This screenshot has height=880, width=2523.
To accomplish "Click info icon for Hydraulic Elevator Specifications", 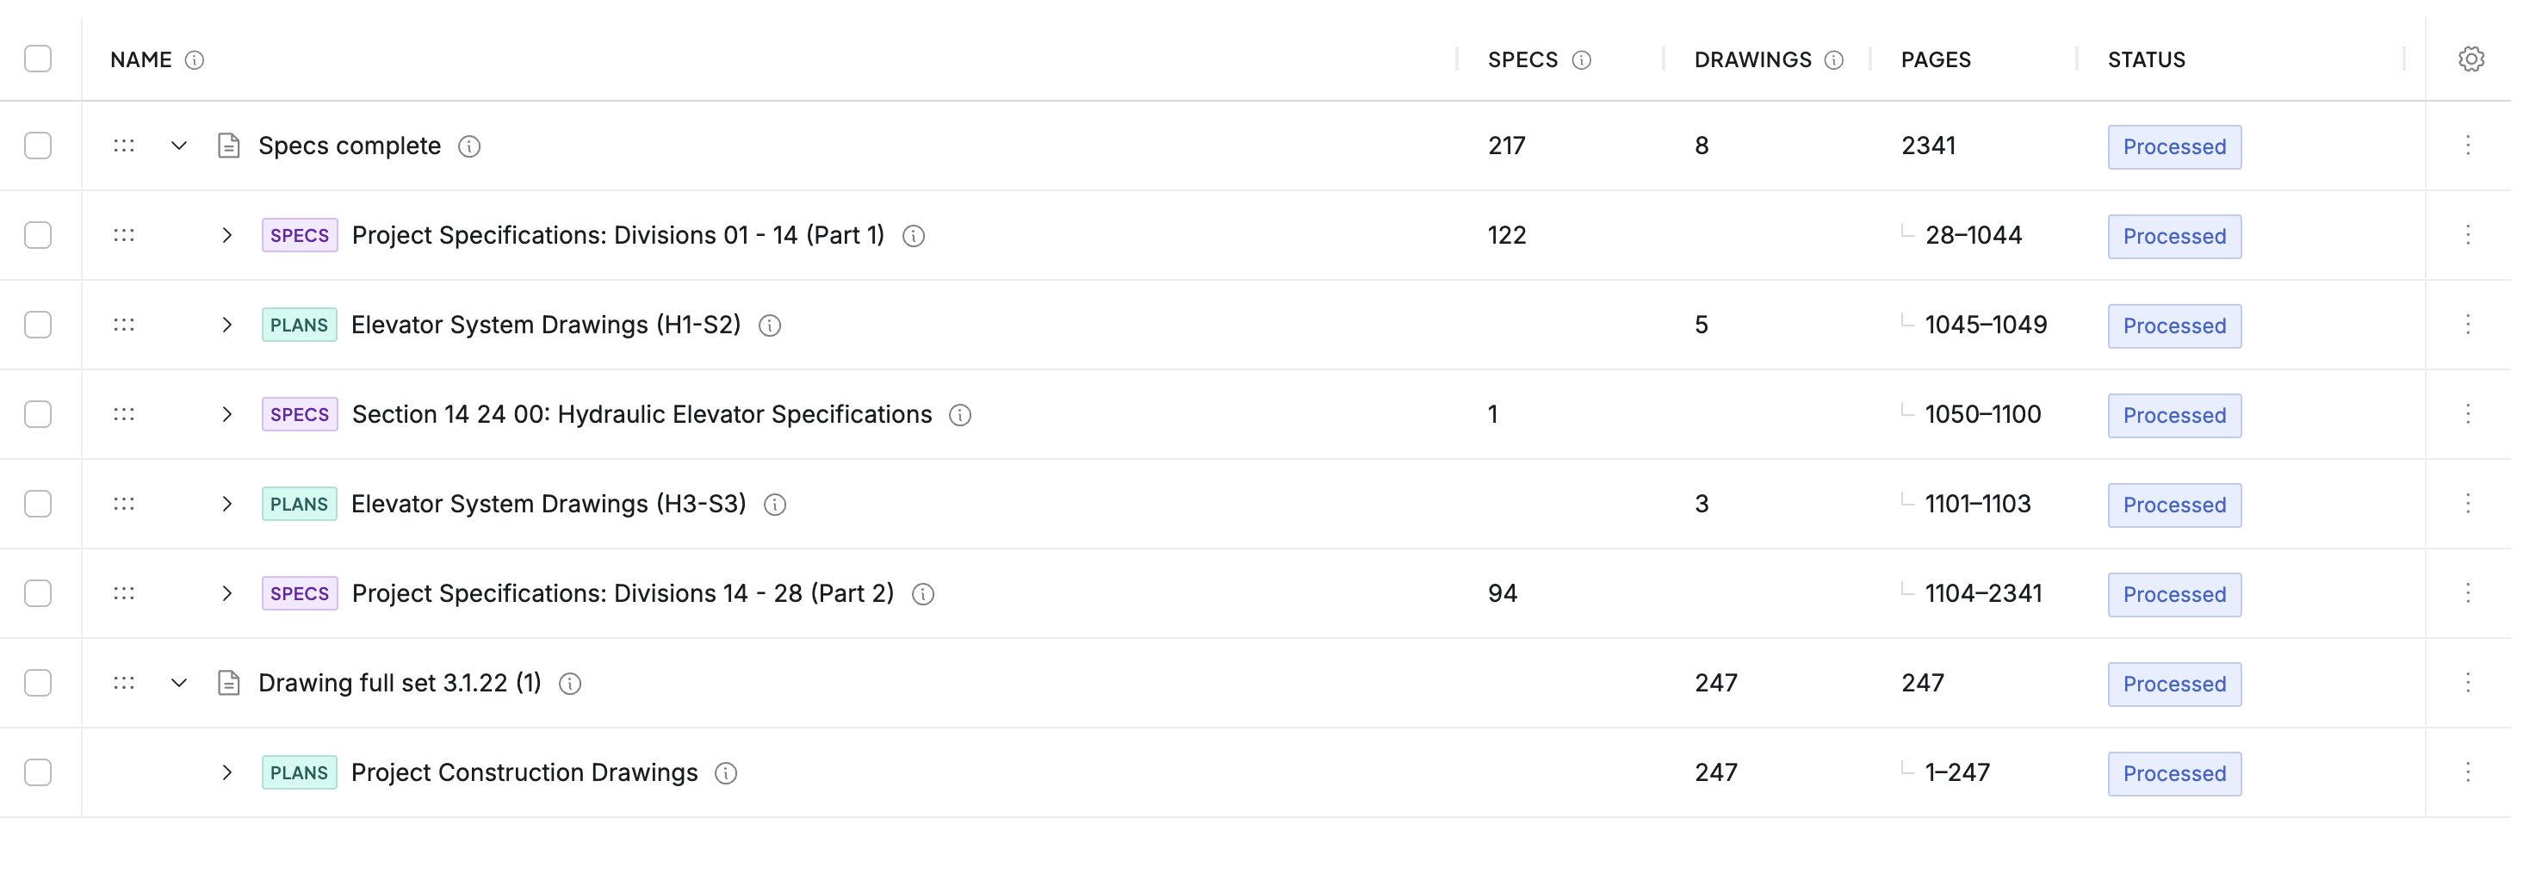I will coord(960,415).
